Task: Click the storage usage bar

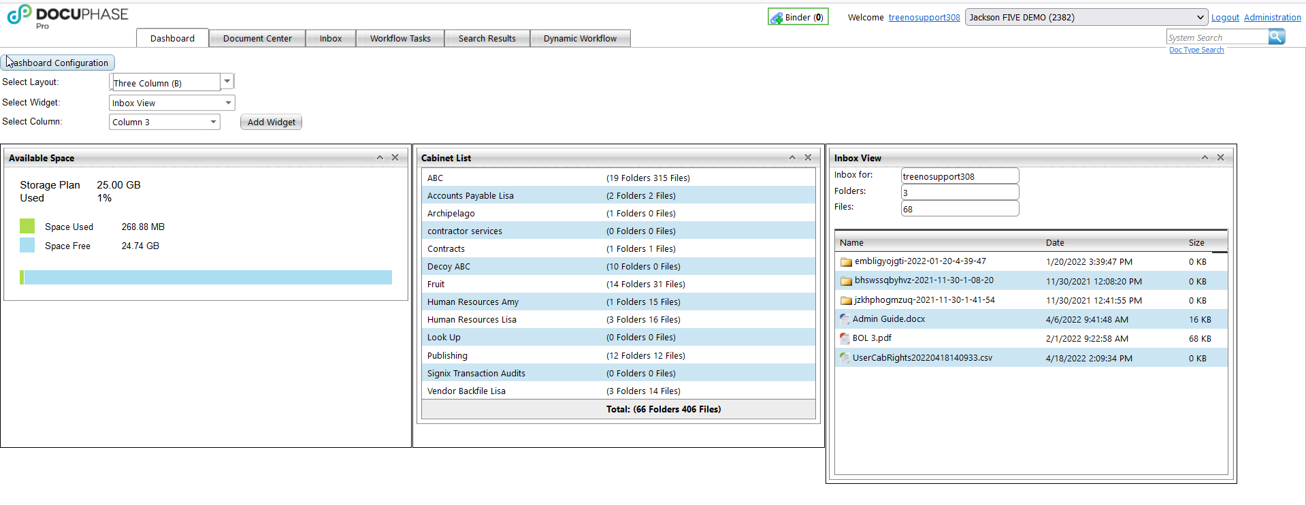Action: (206, 277)
